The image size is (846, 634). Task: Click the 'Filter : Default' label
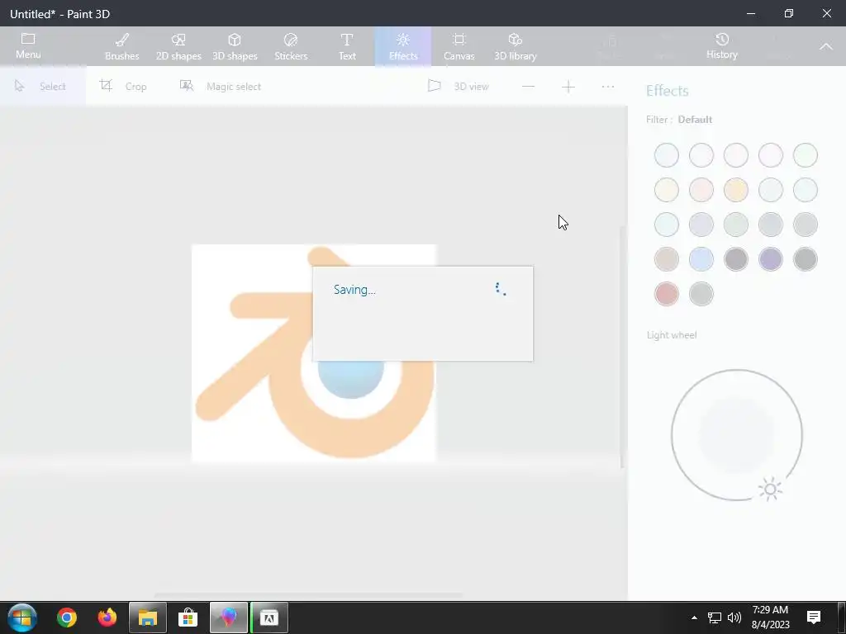(679, 120)
